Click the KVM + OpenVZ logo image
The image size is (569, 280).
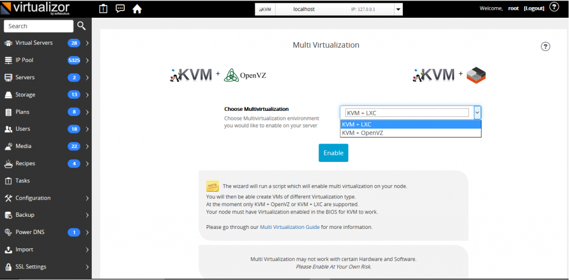[218, 75]
